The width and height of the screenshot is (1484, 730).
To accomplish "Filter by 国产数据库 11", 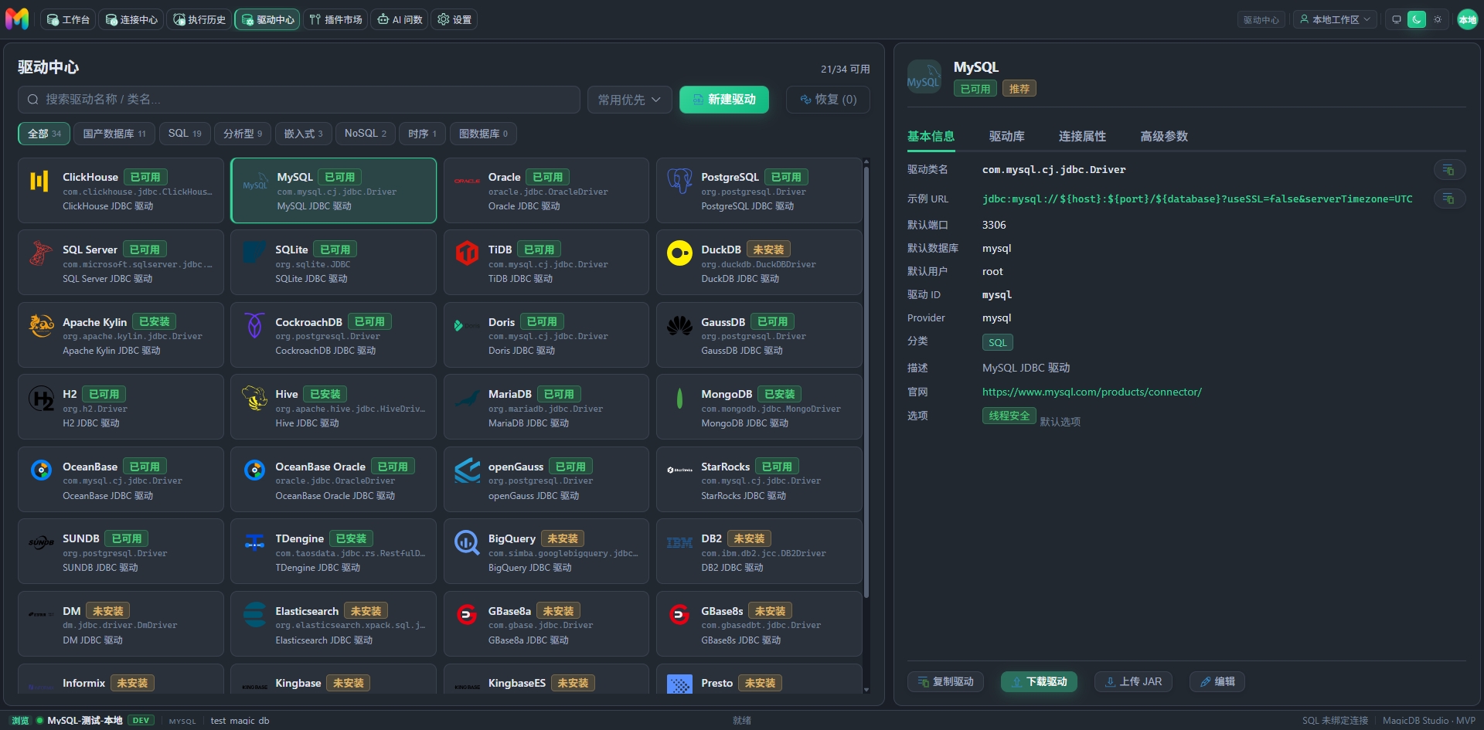I will coord(114,134).
